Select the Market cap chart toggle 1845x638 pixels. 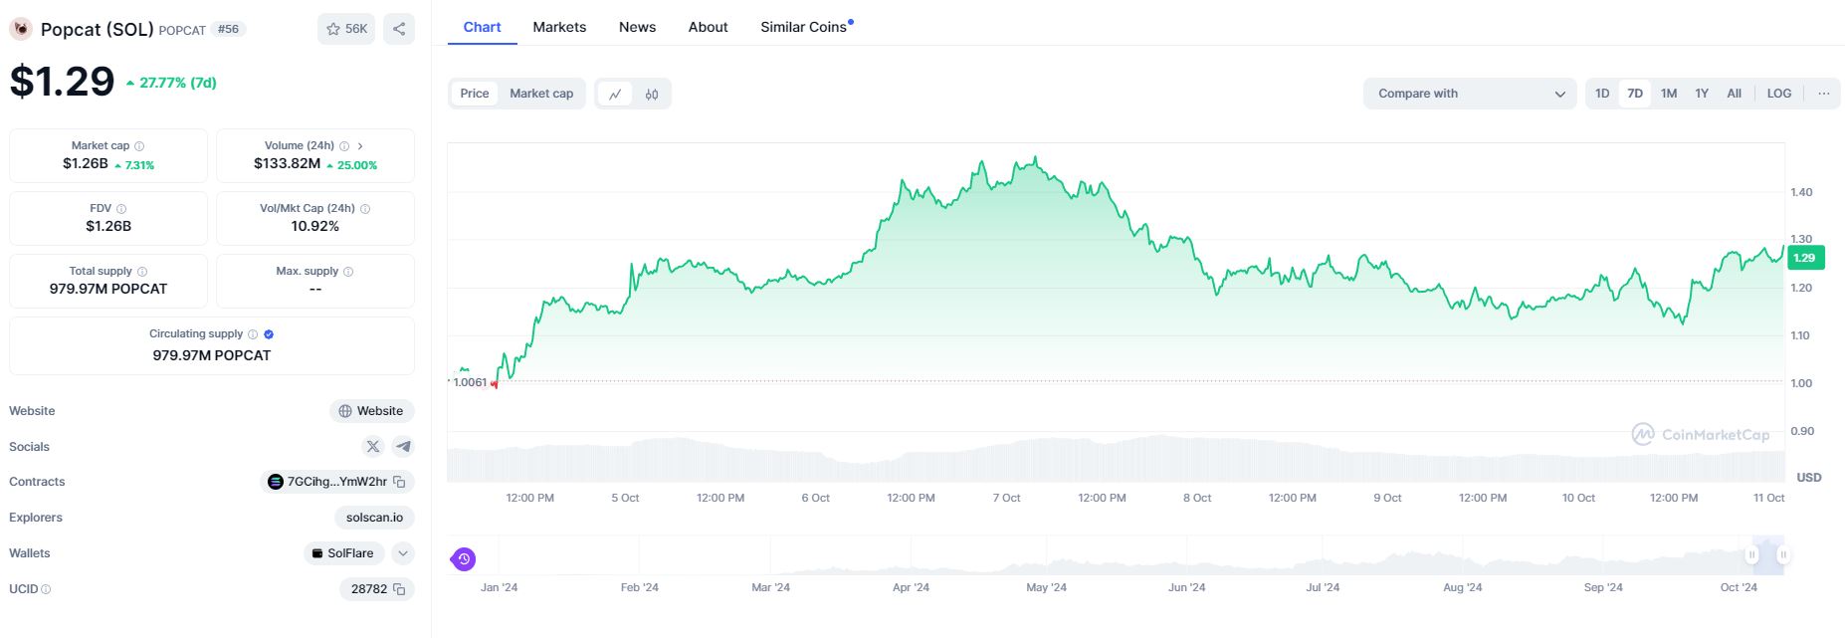click(x=541, y=94)
